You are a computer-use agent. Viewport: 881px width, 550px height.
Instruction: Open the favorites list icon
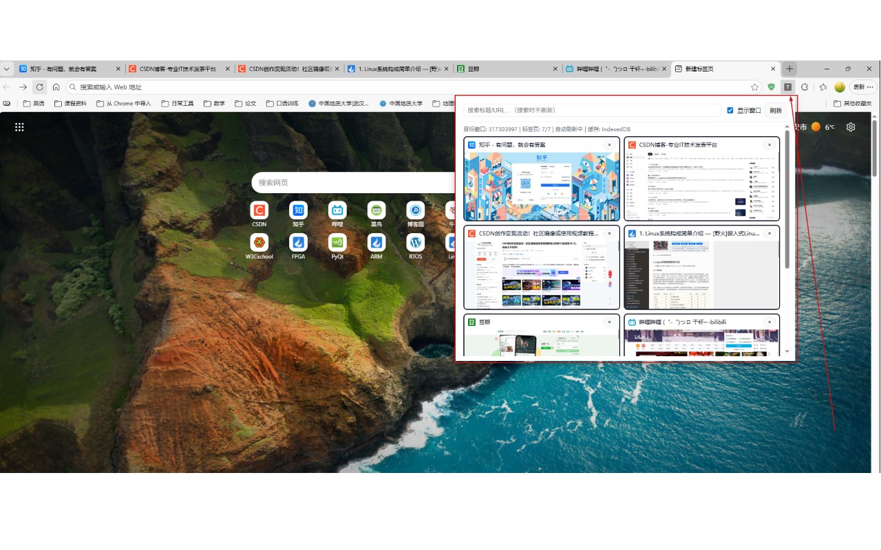coord(823,87)
